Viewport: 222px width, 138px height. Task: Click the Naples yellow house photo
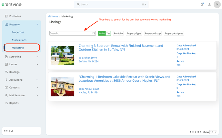(x=63, y=87)
